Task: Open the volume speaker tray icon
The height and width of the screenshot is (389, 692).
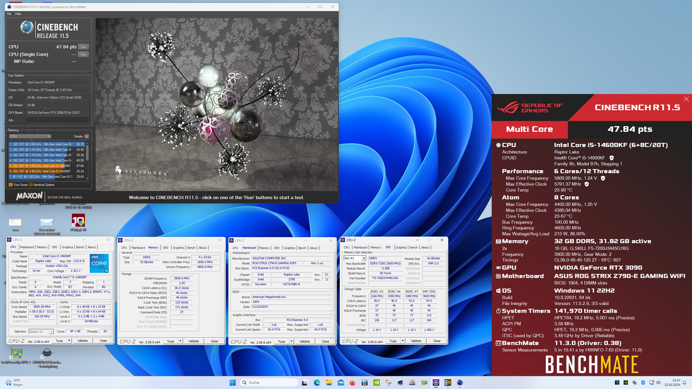Action: point(658,383)
